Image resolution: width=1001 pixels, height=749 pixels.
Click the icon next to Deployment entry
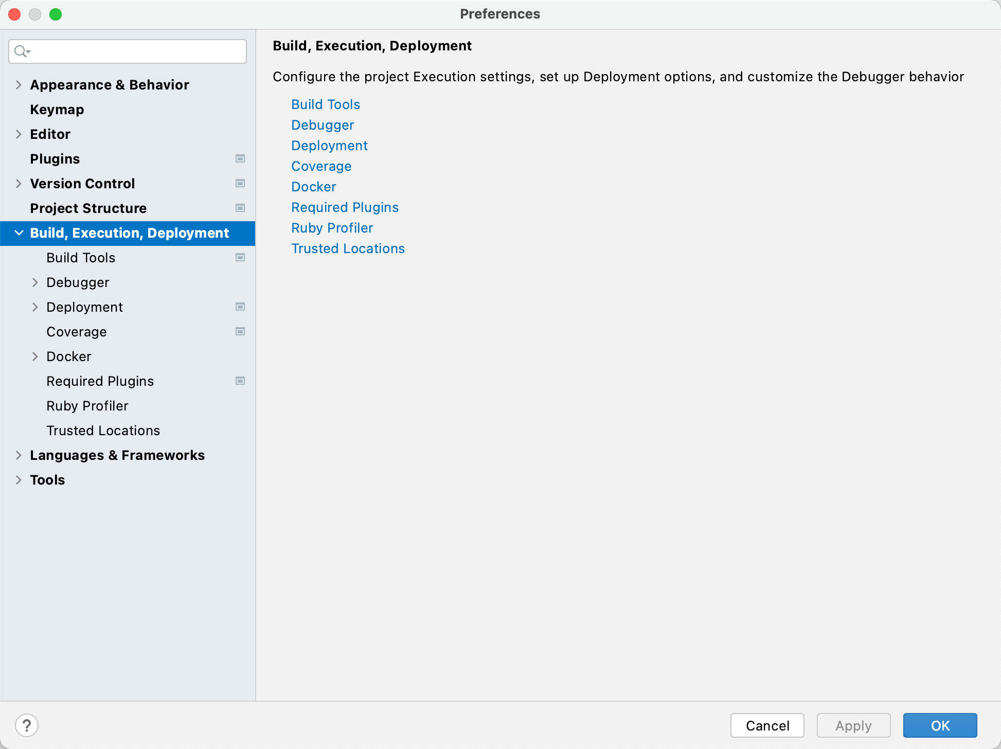pos(240,307)
